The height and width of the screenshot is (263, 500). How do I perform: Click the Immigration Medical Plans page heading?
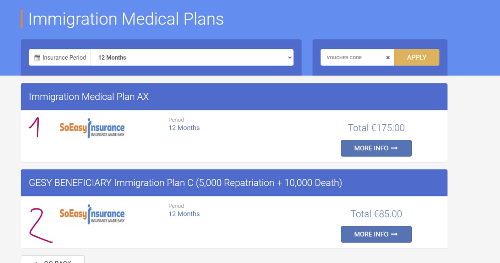pyautogui.click(x=126, y=19)
